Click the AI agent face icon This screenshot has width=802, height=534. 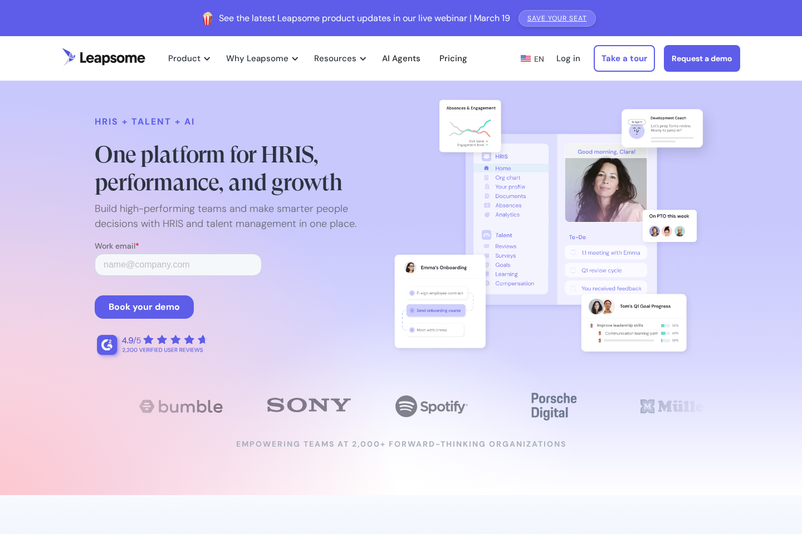coord(637,131)
